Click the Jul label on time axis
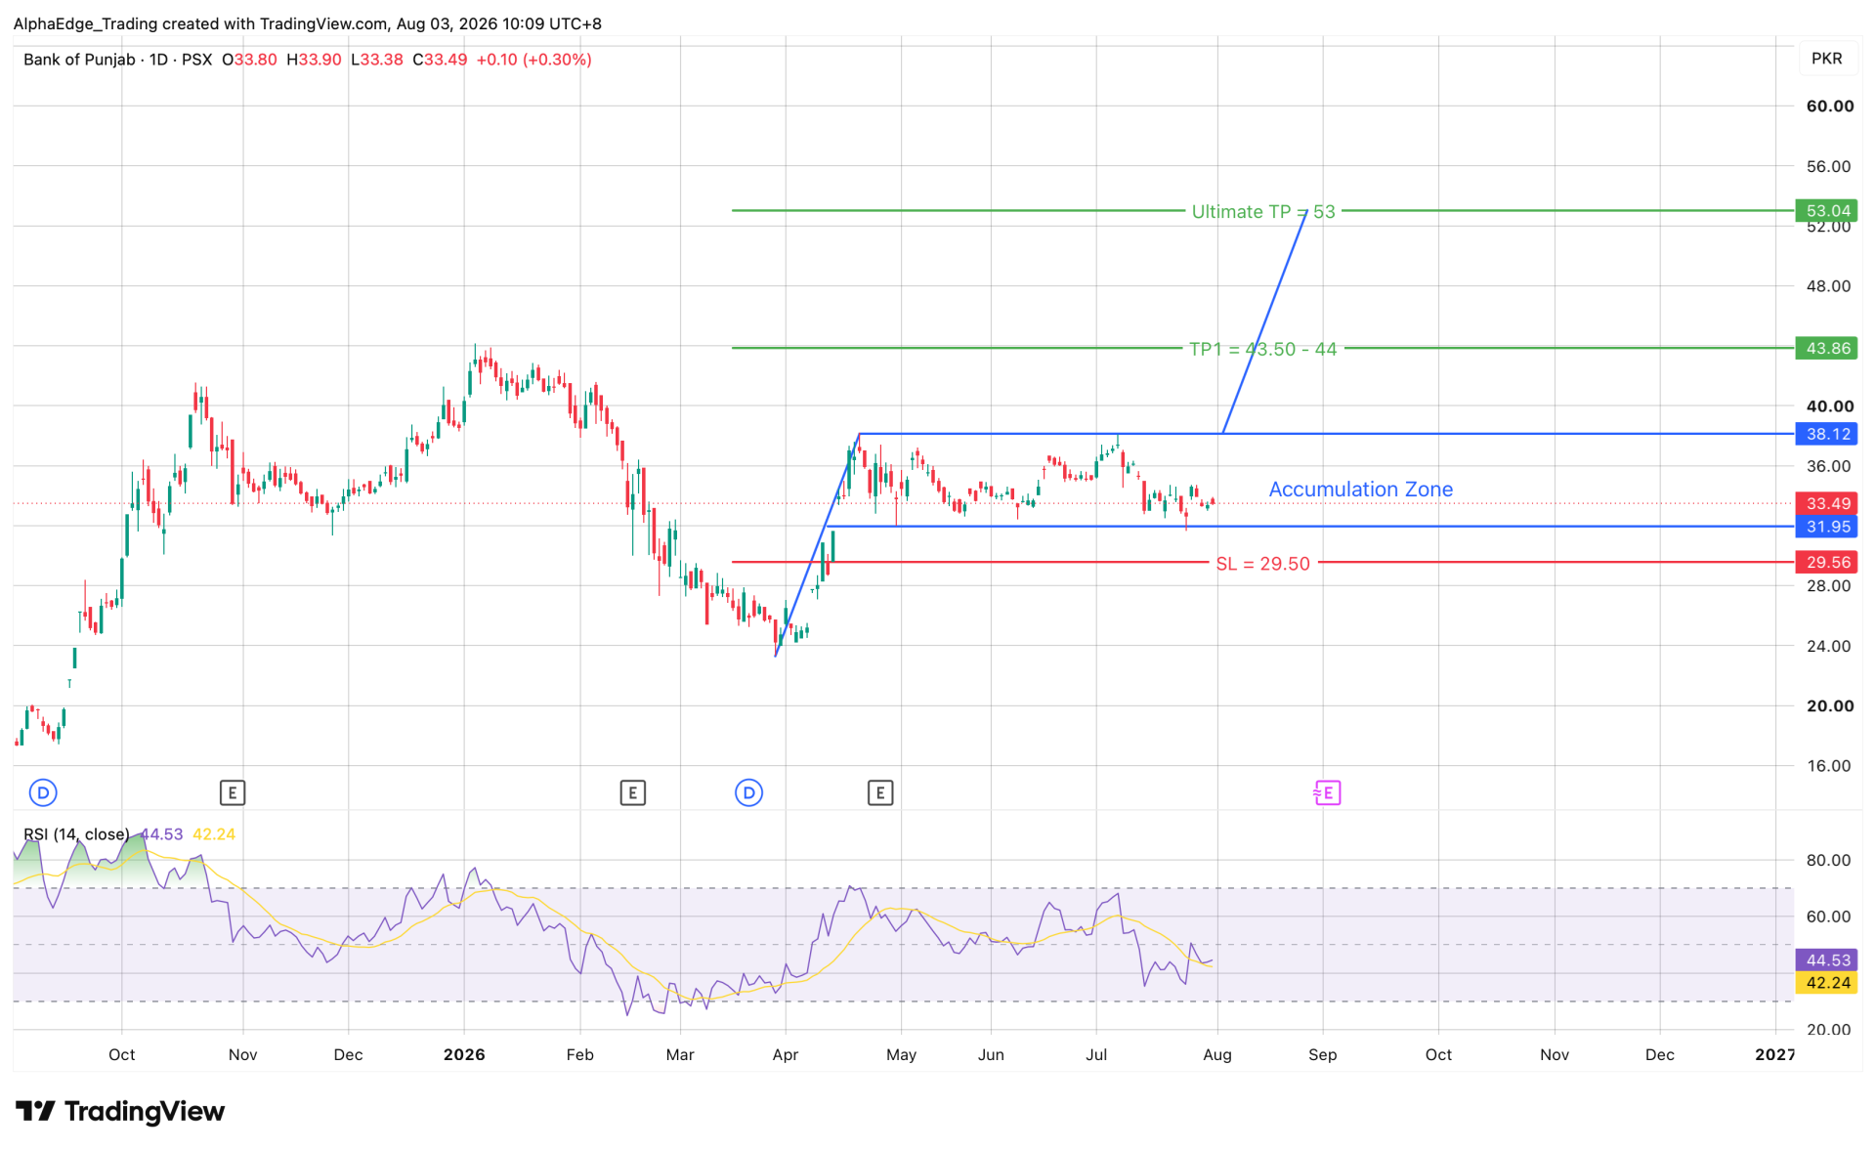Image resolution: width=1876 pixels, height=1151 pixels. [x=1096, y=1055]
